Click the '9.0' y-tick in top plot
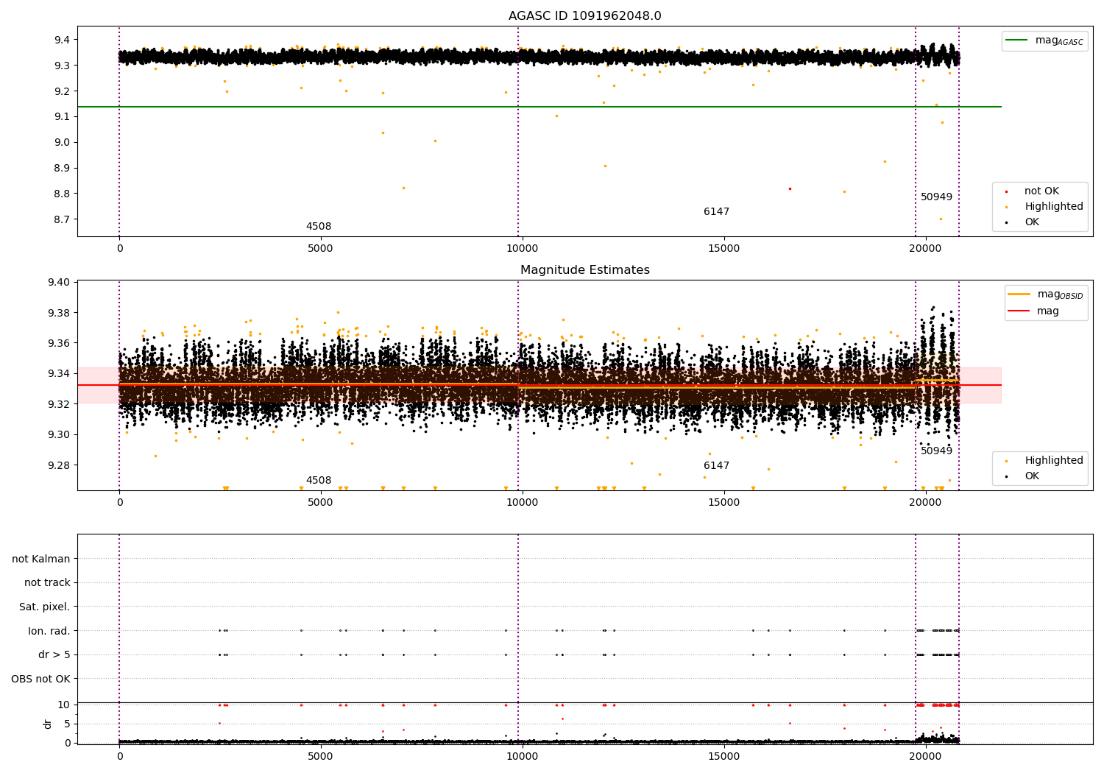Screen dimensions: 1104x773 [63, 143]
